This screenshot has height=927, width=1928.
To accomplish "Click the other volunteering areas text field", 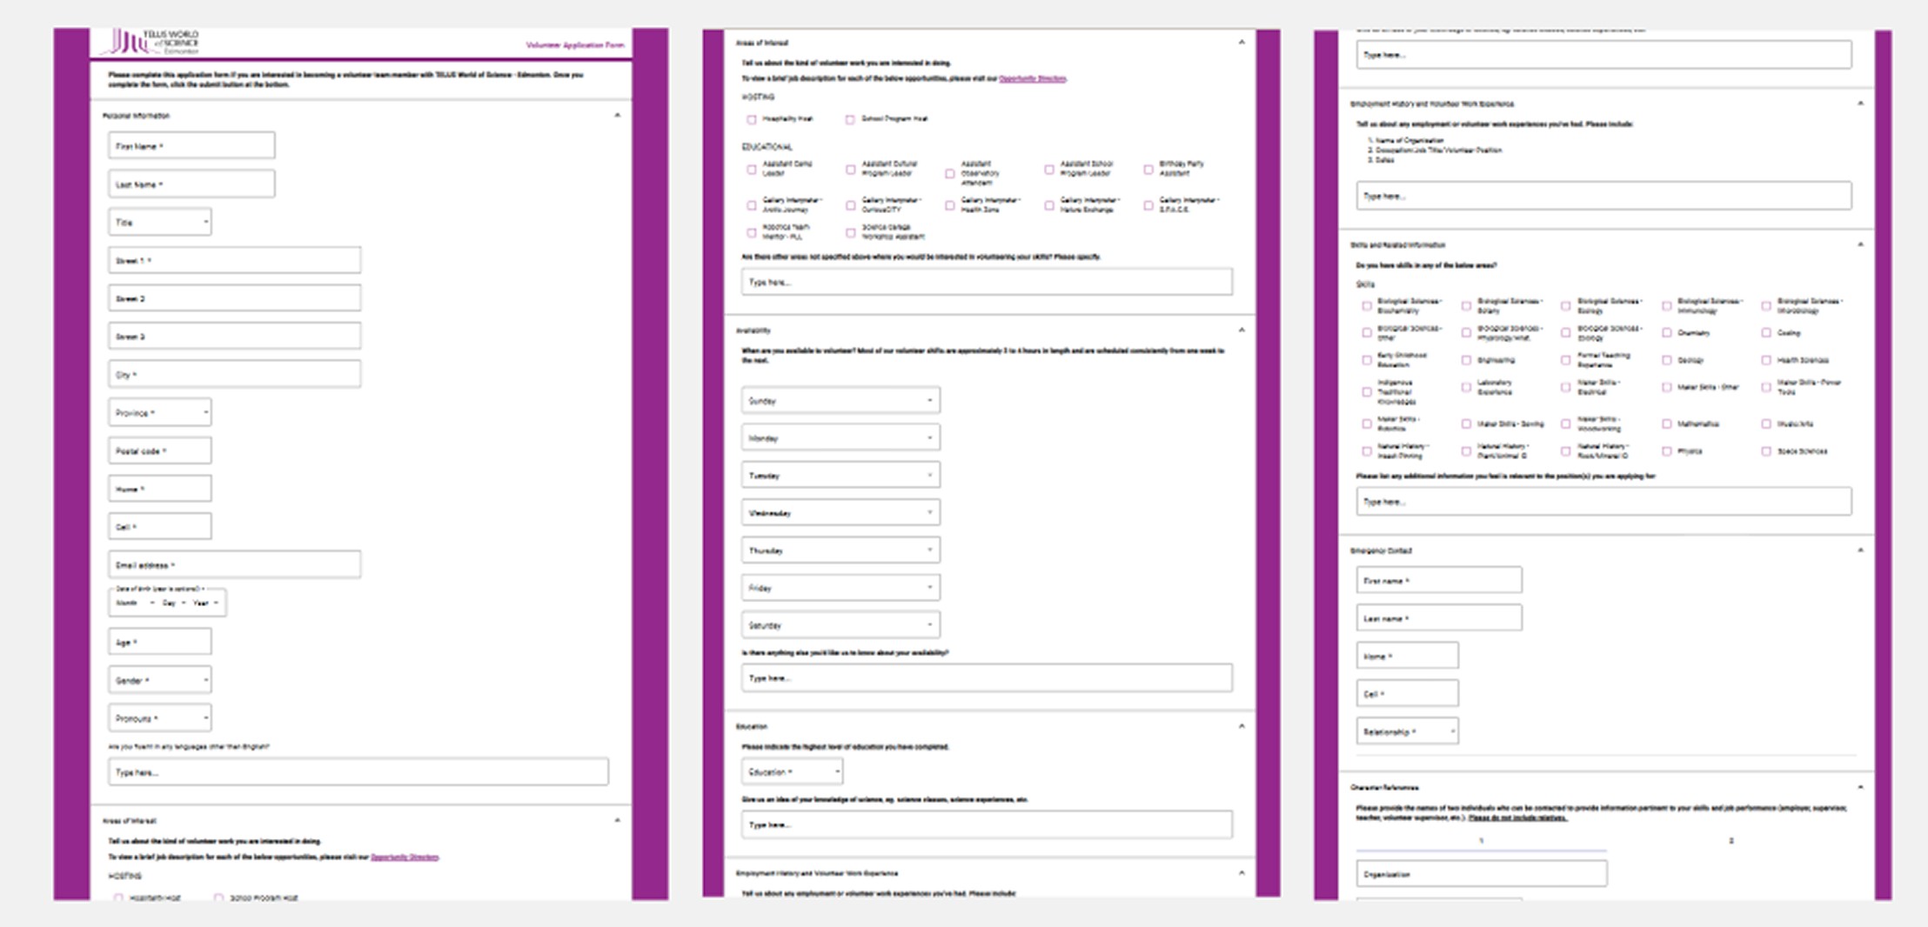I will click(987, 282).
